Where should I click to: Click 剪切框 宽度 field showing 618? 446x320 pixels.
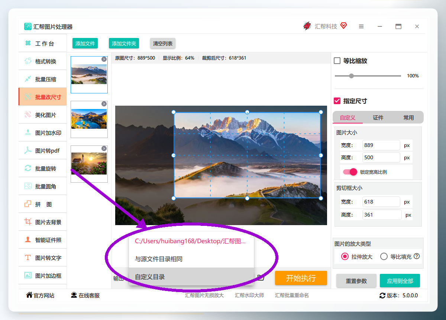381,202
